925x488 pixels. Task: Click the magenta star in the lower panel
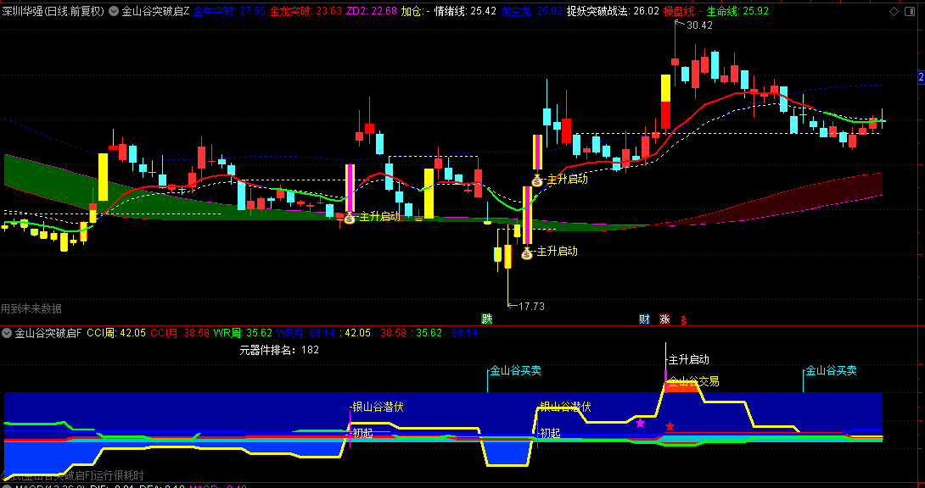click(x=640, y=423)
